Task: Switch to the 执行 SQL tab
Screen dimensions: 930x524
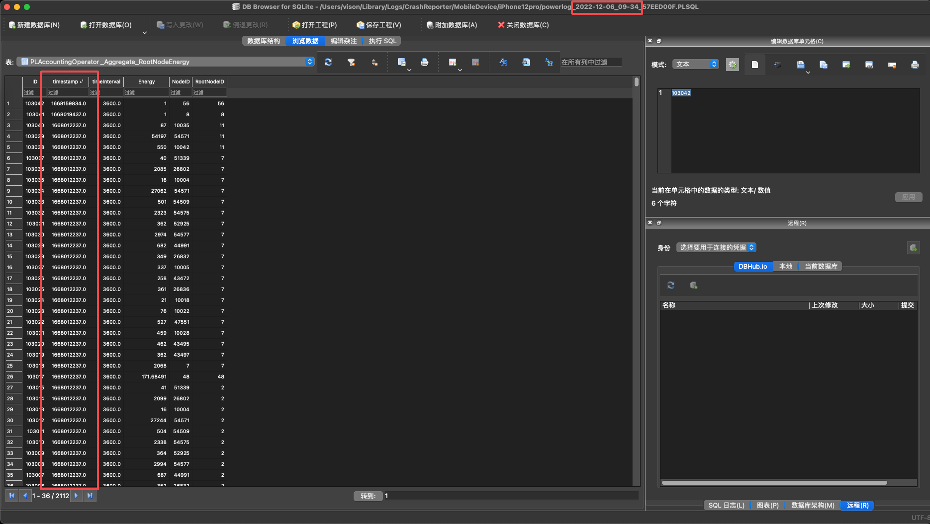Action: 382,41
